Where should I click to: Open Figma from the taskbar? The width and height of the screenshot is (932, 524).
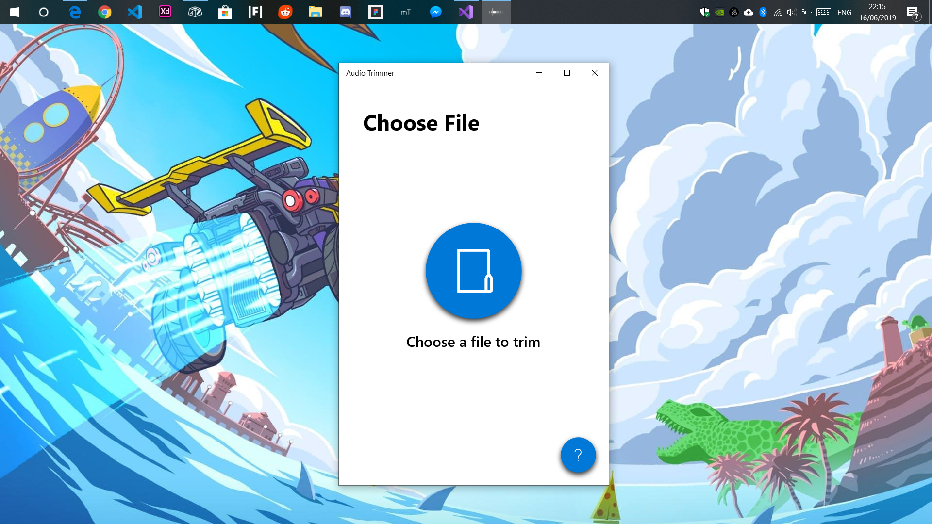pyautogui.click(x=375, y=12)
